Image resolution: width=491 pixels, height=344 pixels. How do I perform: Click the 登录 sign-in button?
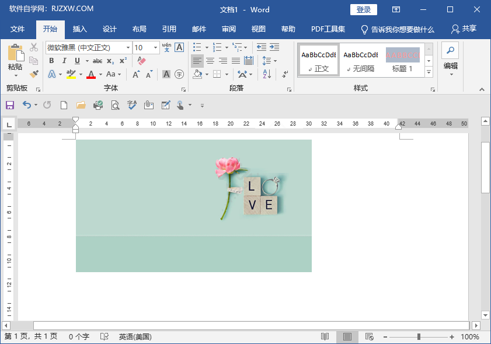tap(363, 10)
